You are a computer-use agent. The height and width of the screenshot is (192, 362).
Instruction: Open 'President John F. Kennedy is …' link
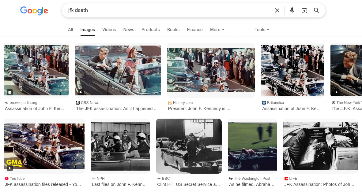click(199, 109)
